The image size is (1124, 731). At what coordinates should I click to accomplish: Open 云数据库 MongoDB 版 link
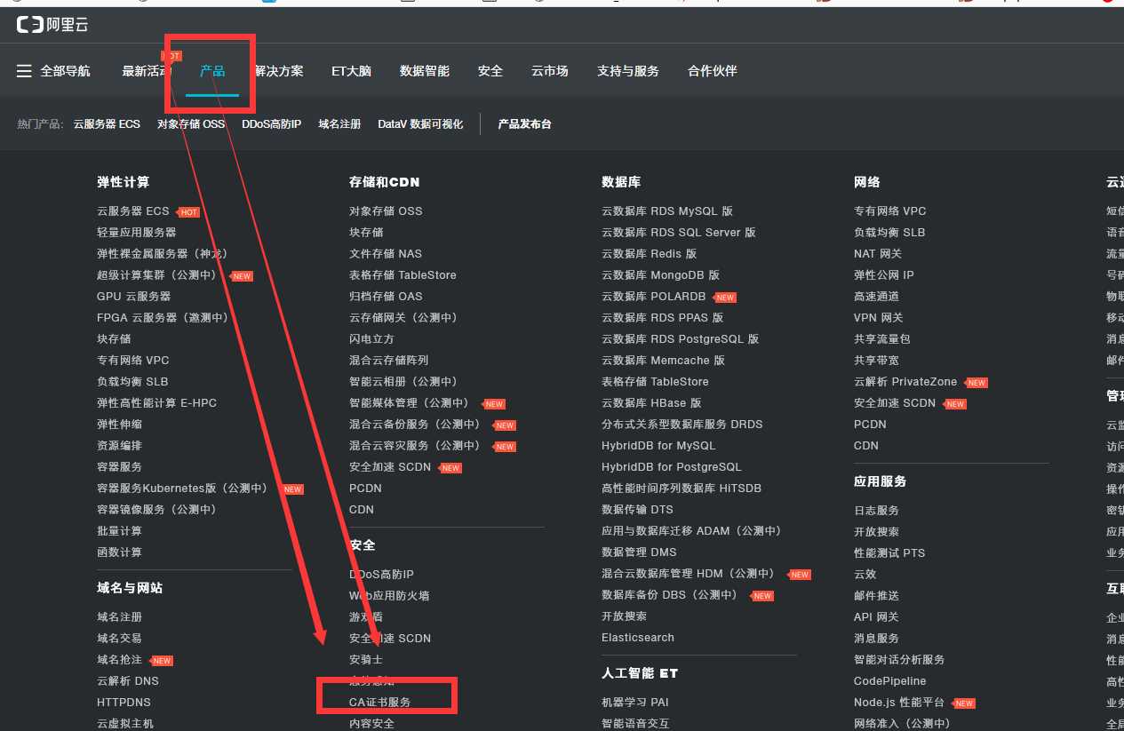point(660,275)
